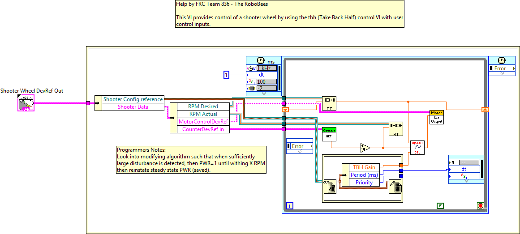
Task: Click the magenta tunnel on the outer frame border
Action: coord(88,103)
